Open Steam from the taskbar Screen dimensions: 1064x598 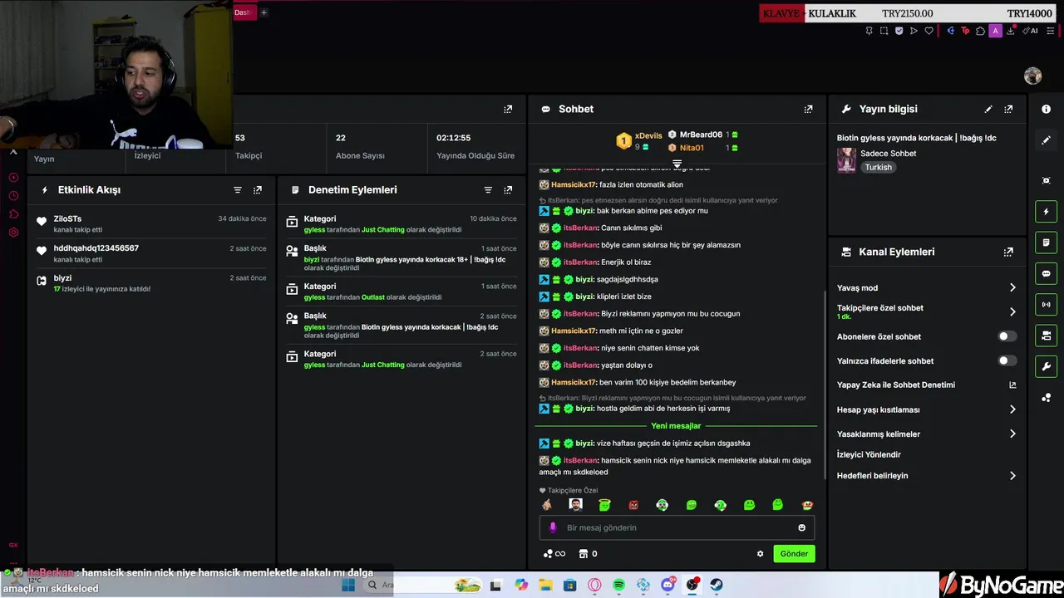coord(717,586)
